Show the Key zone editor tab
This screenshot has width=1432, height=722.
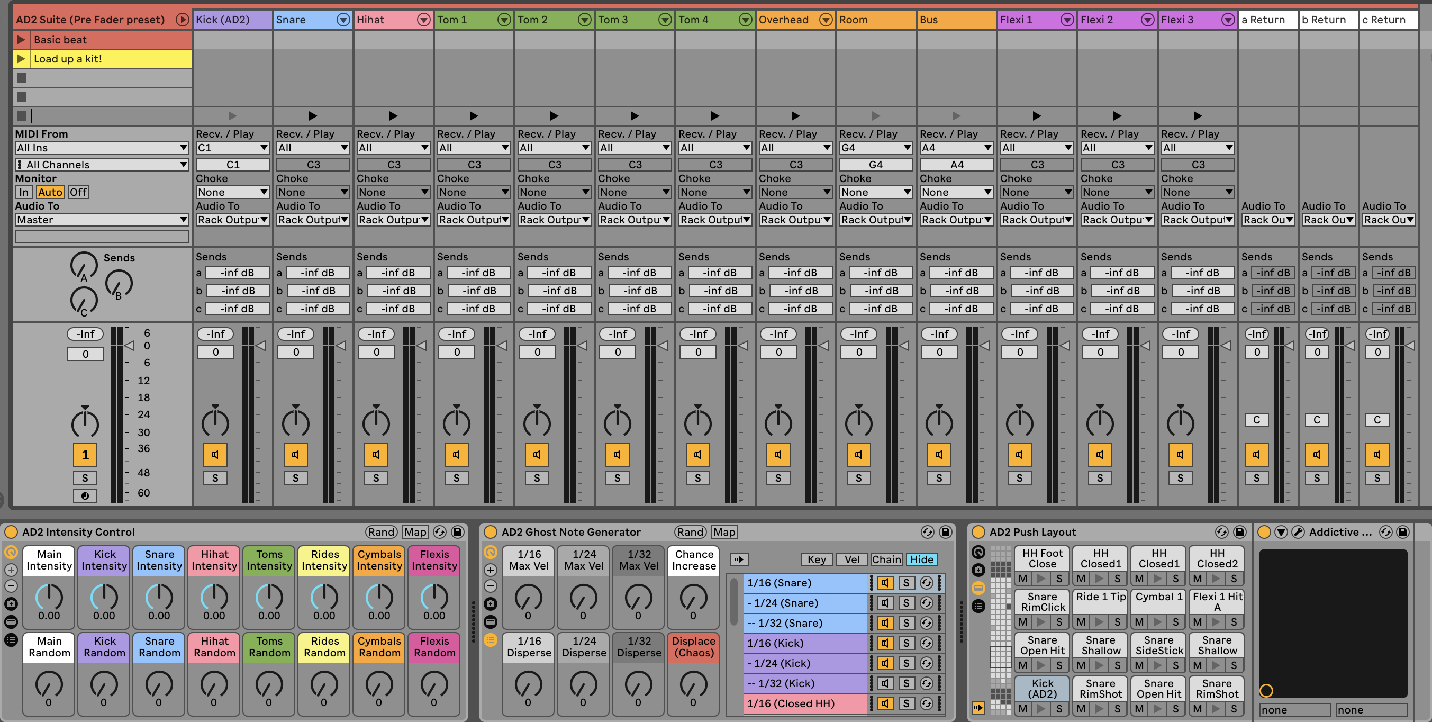pos(816,559)
